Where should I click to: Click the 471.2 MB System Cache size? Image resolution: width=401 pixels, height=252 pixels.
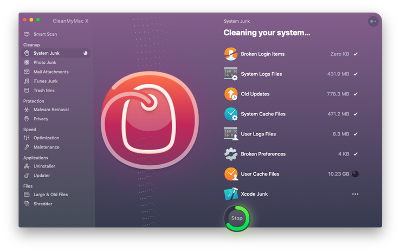pyautogui.click(x=338, y=114)
